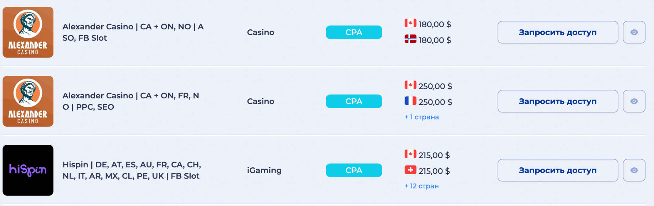The height and width of the screenshot is (206, 654).
Task: Click Canada flag next to 215,00 $
Action: coord(410,154)
